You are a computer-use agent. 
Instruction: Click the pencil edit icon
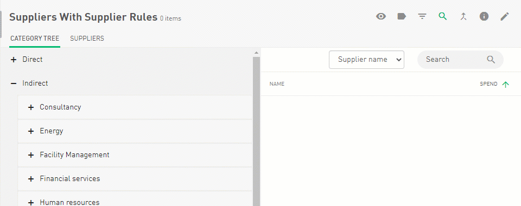[x=505, y=16]
